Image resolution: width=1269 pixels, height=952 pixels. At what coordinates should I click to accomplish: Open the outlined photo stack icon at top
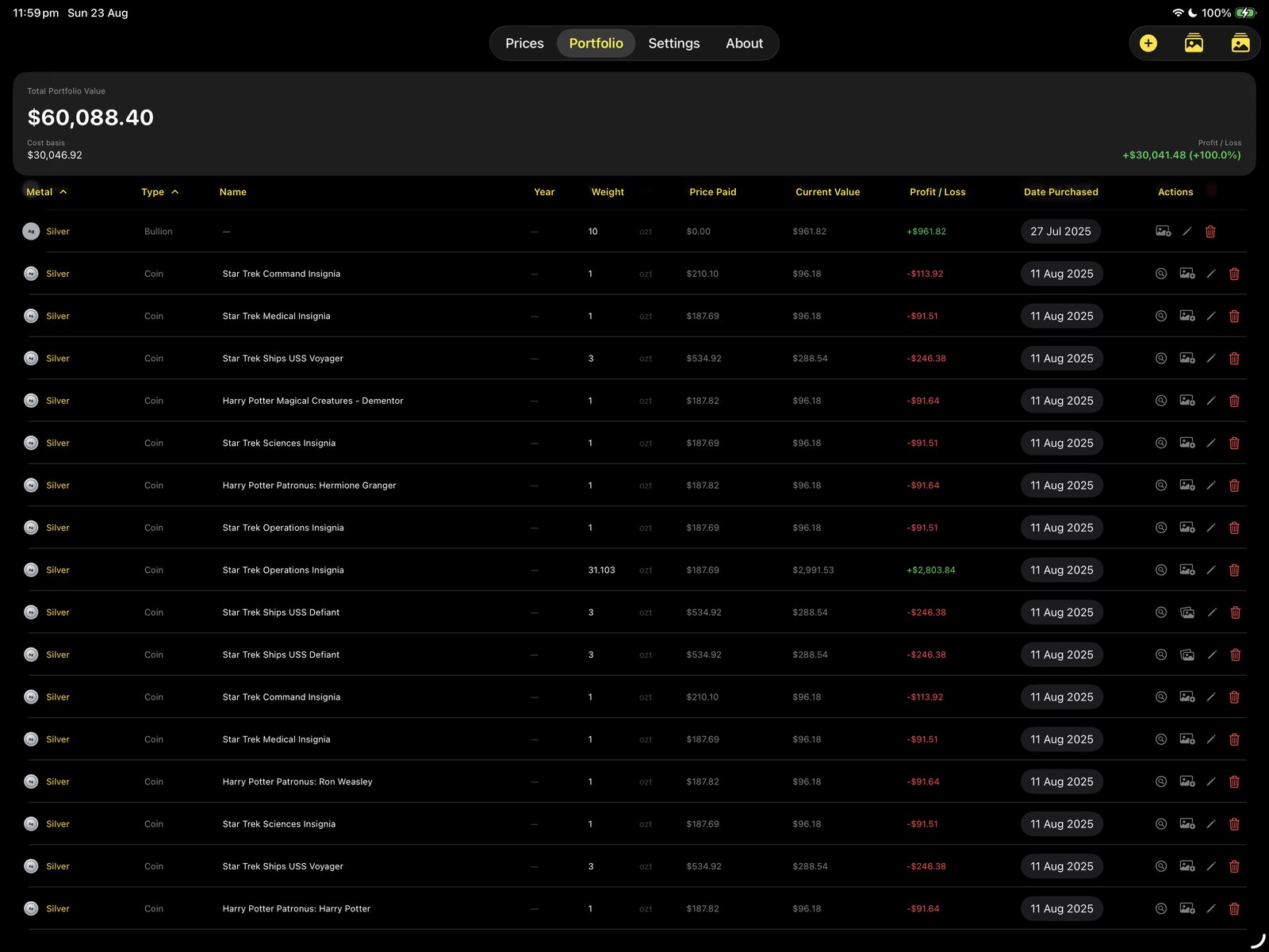click(x=1194, y=44)
